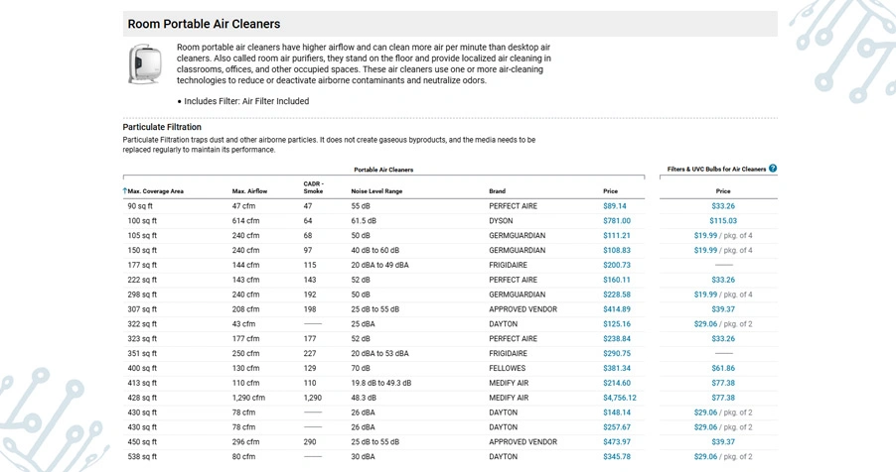Click the Max. Coverage Area column header
Screen dimensions: 896x472
pyautogui.click(x=155, y=191)
